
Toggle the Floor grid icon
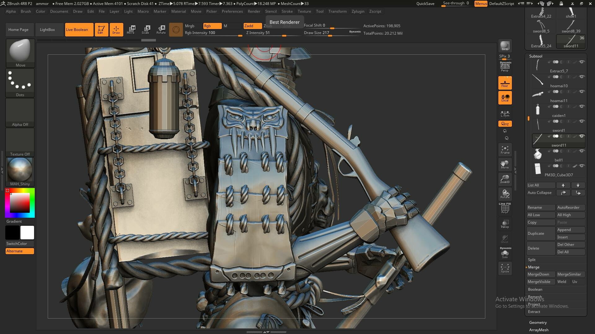click(505, 83)
